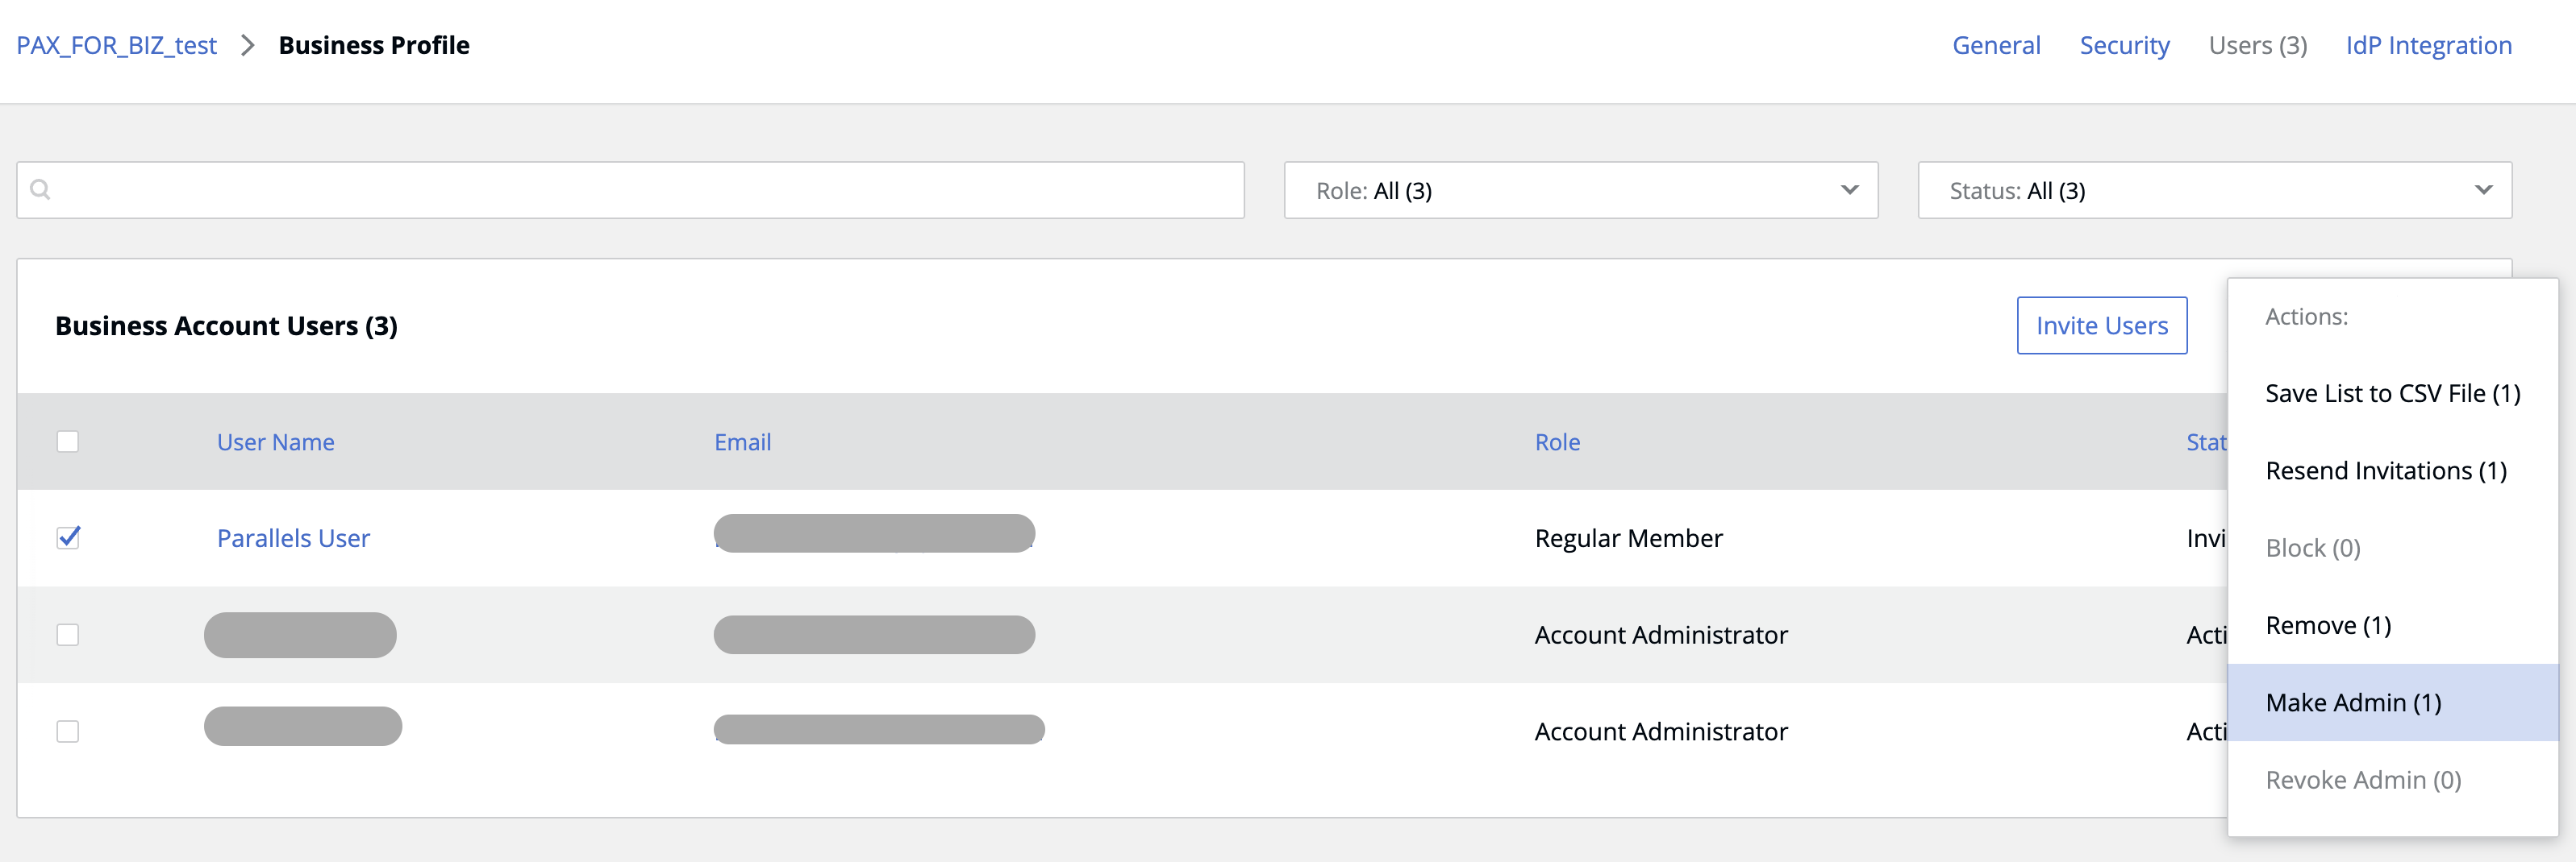Choose Remove (1) in Actions menu

(x=2328, y=625)
